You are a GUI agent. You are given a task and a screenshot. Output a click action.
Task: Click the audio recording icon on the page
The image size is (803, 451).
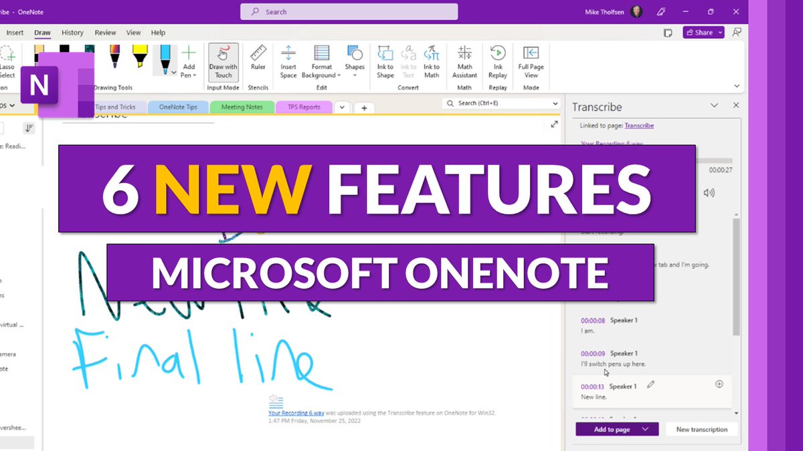[x=275, y=400]
